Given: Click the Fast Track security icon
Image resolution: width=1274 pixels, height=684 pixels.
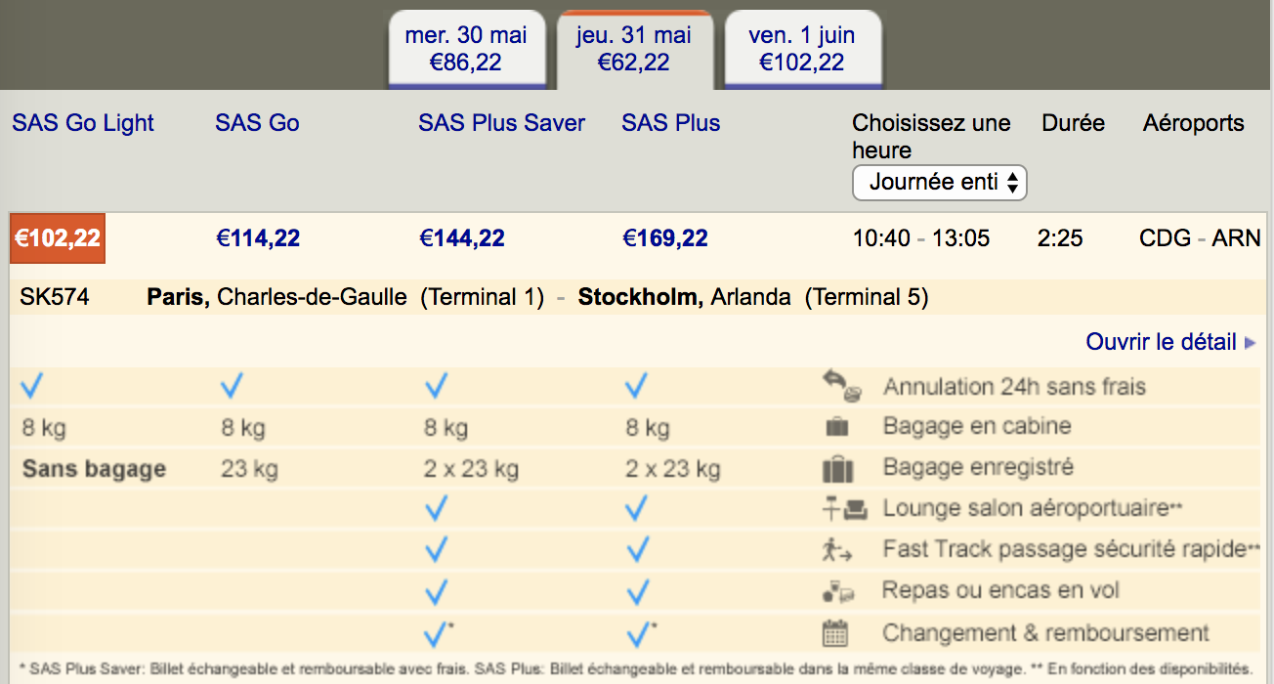Looking at the screenshot, I should point(836,550).
